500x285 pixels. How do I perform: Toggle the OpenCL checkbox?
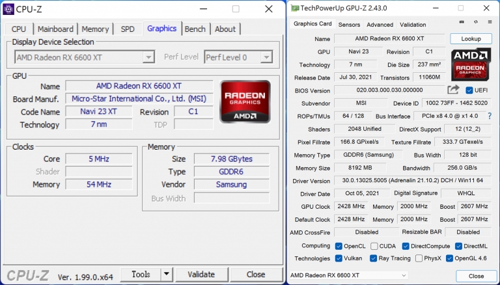point(339,246)
